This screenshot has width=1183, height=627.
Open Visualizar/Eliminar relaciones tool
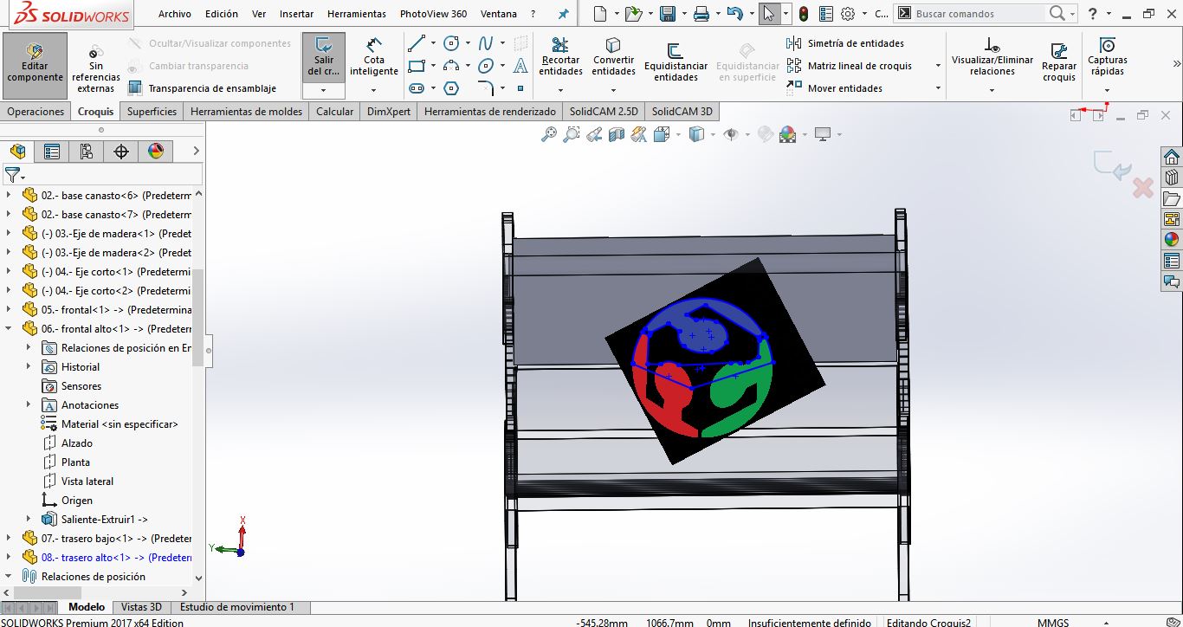coord(992,57)
